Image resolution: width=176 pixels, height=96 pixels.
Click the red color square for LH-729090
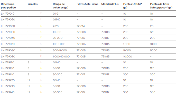[x=41, y=56]
